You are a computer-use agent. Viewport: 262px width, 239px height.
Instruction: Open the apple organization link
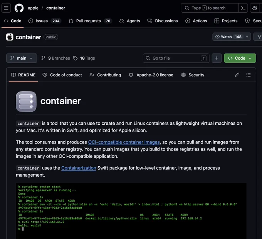(33, 8)
